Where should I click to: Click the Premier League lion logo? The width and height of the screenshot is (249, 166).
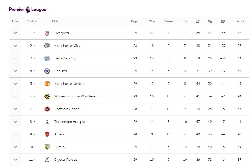28,10
